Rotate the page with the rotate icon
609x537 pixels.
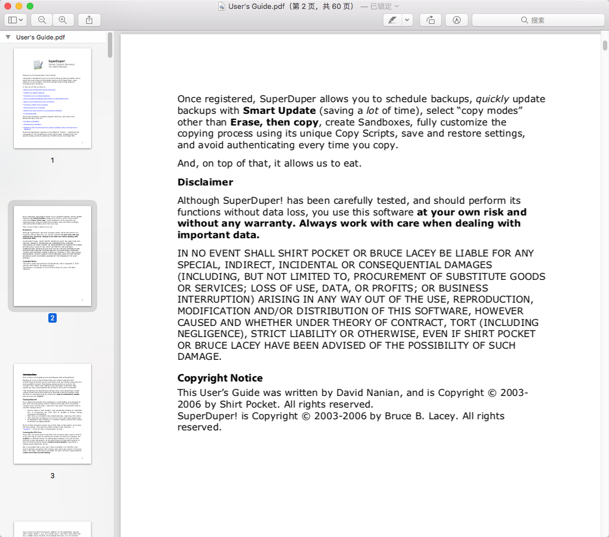[431, 20]
